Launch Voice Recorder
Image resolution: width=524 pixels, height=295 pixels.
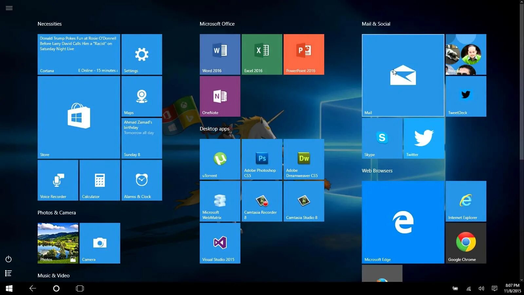click(x=58, y=180)
